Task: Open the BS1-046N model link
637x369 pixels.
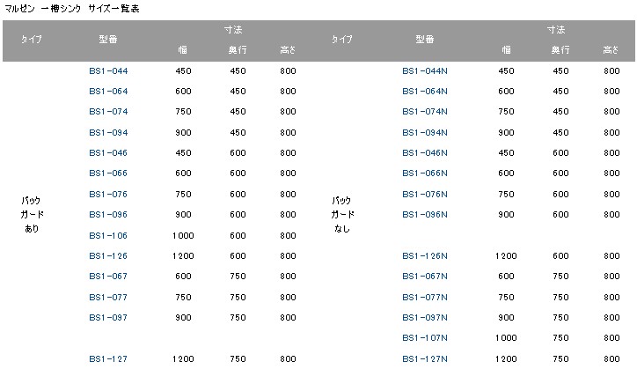Action: (x=425, y=153)
